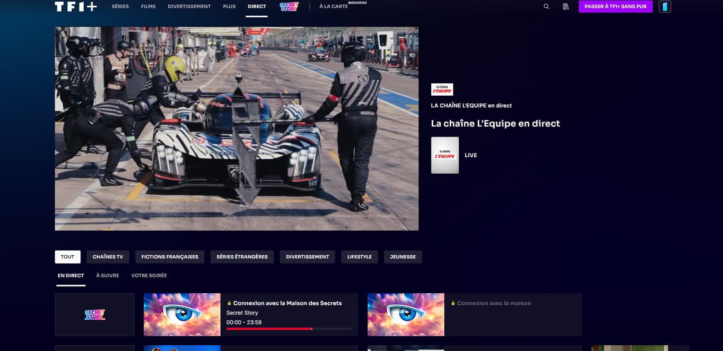
Task: Open the Secret Story logo in navigation
Action: click(289, 7)
